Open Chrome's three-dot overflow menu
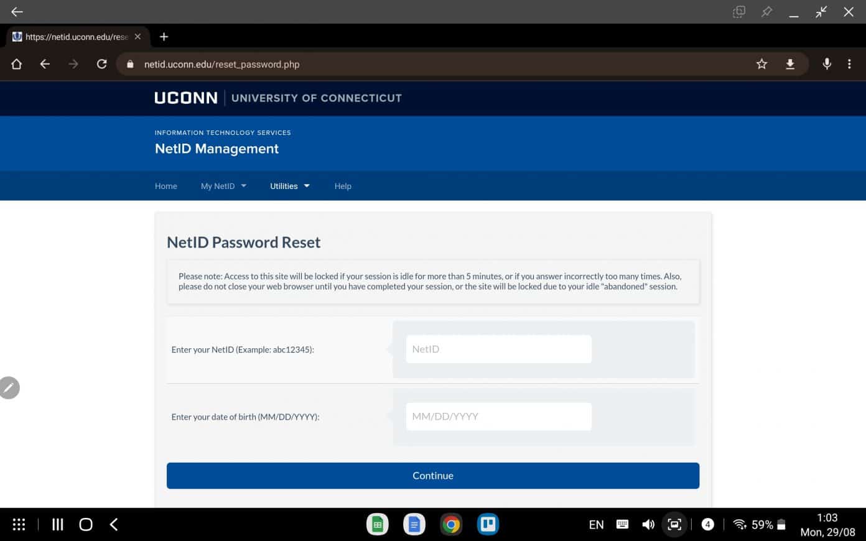The image size is (866, 541). point(850,63)
